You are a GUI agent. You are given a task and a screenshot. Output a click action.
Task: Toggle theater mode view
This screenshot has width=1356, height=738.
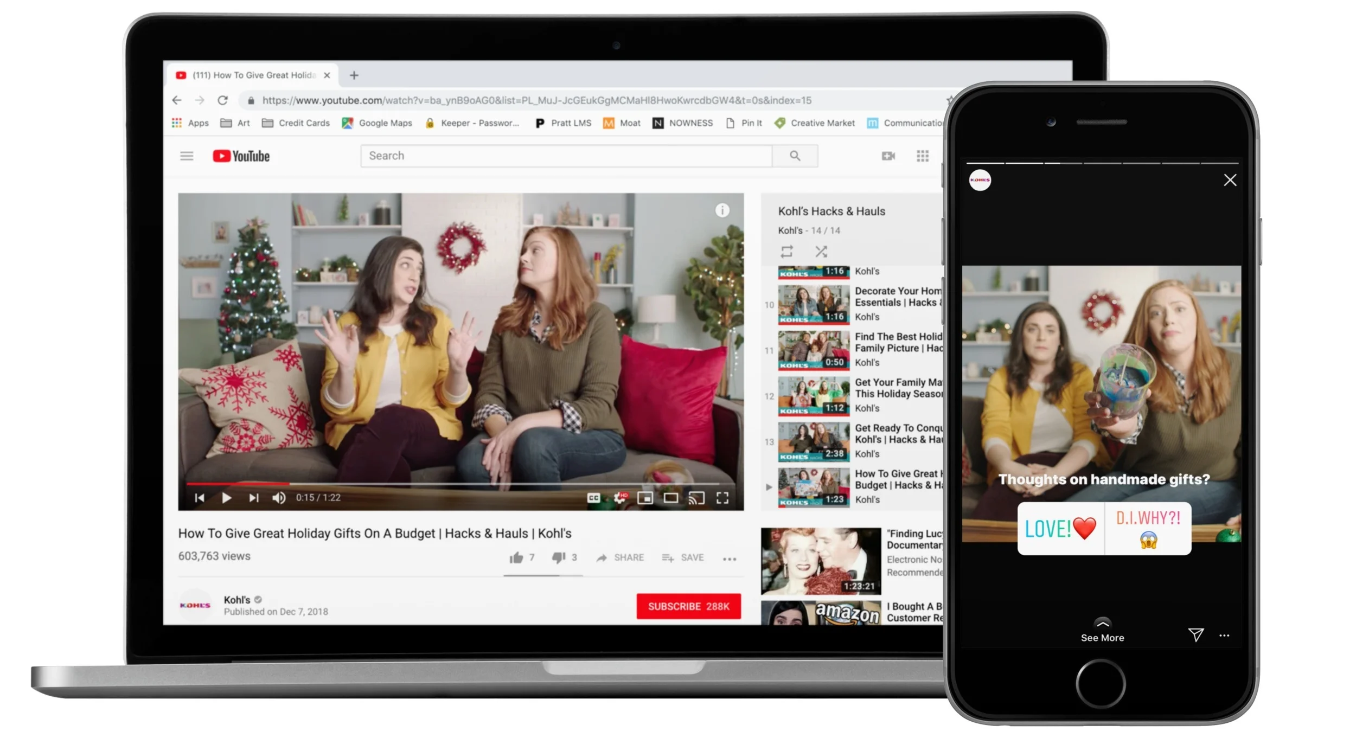click(671, 498)
